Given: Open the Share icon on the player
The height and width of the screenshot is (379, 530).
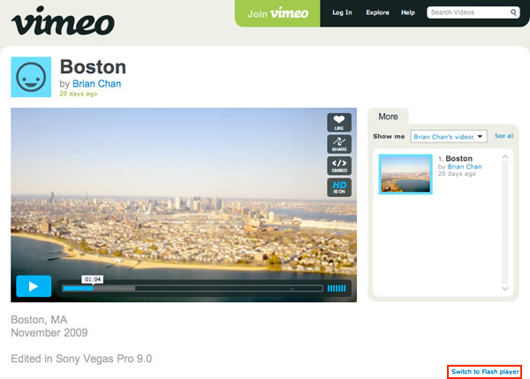Looking at the screenshot, I should 339,144.
